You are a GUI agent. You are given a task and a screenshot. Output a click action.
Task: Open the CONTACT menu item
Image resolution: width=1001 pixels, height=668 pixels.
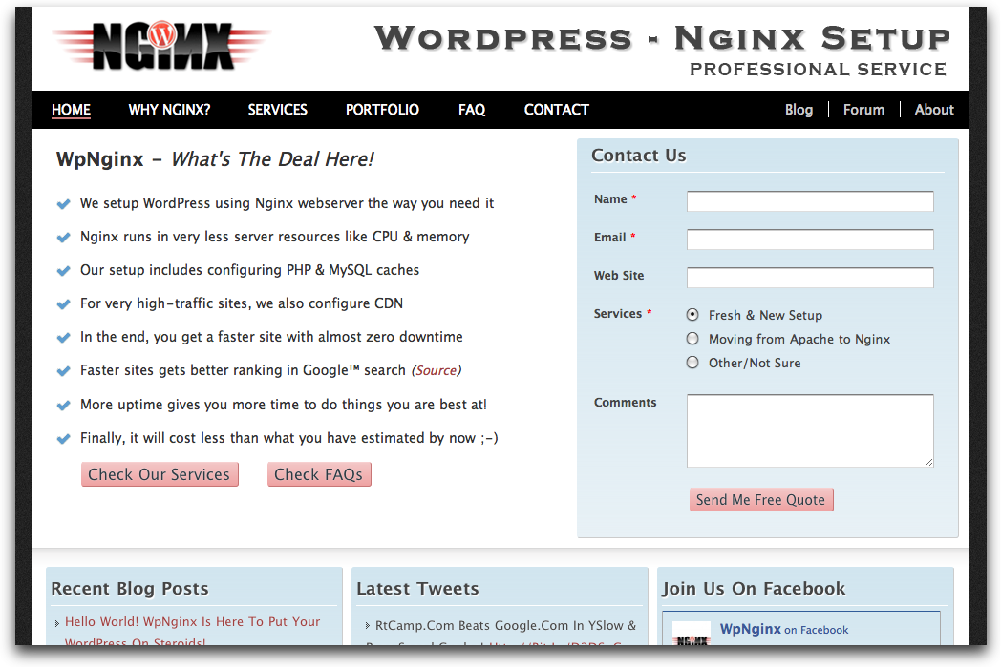(x=557, y=110)
